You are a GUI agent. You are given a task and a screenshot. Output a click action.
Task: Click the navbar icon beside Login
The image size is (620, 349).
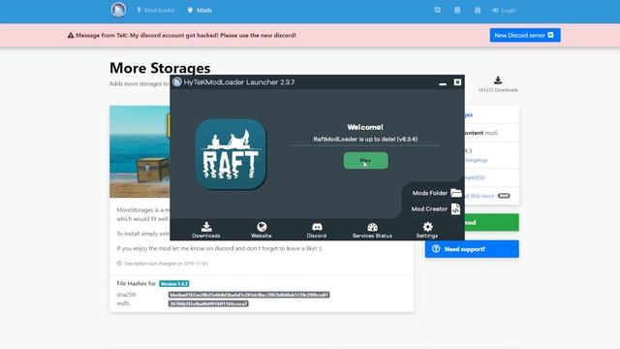pos(478,11)
